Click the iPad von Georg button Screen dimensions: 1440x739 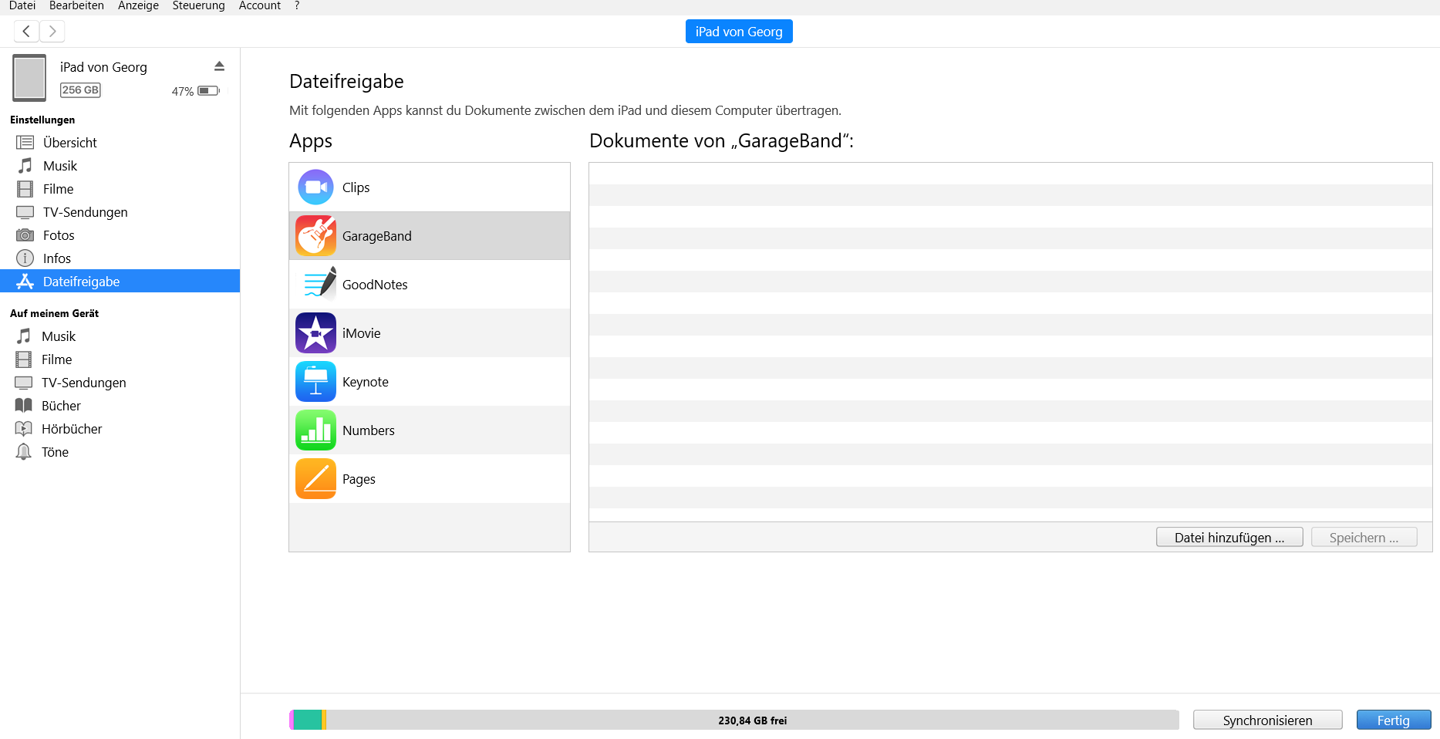(x=739, y=32)
